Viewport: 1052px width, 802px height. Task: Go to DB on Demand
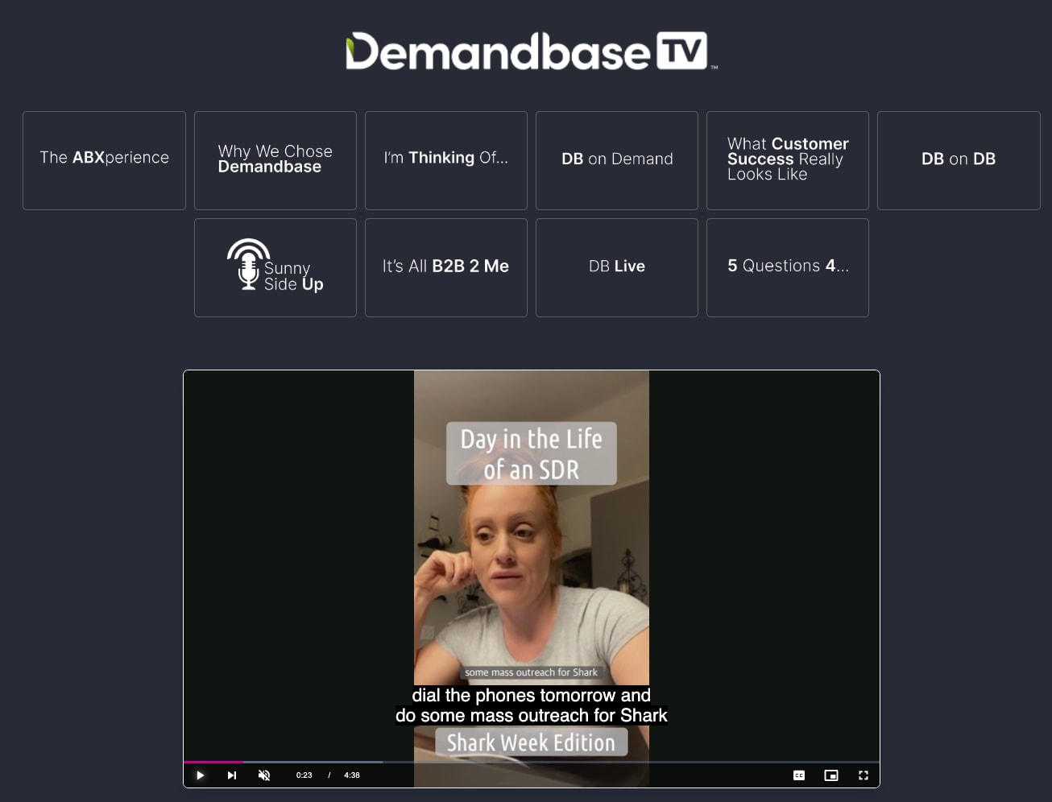click(617, 160)
